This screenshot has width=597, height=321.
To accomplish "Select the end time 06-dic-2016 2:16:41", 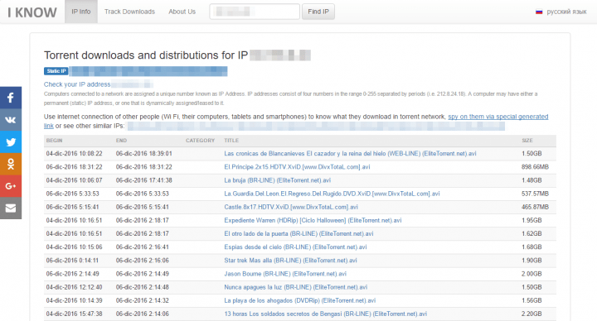I will click(143, 247).
